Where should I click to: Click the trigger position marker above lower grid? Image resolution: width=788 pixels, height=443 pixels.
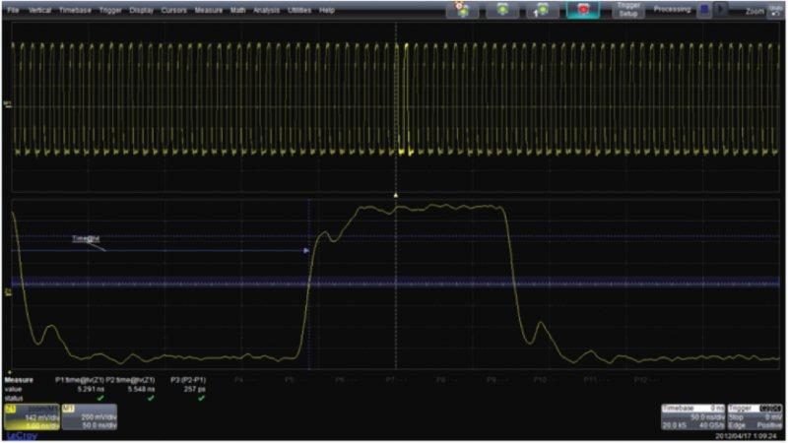[x=396, y=195]
